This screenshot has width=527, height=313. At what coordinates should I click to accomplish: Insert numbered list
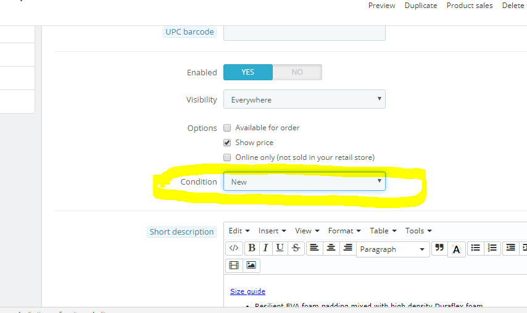point(492,248)
